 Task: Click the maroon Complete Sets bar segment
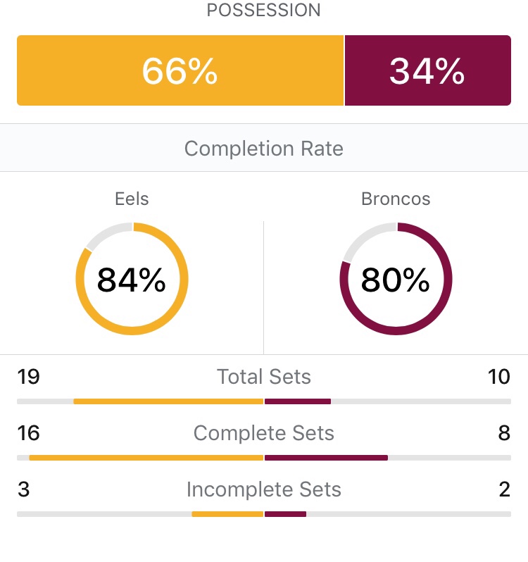pyautogui.click(x=326, y=458)
